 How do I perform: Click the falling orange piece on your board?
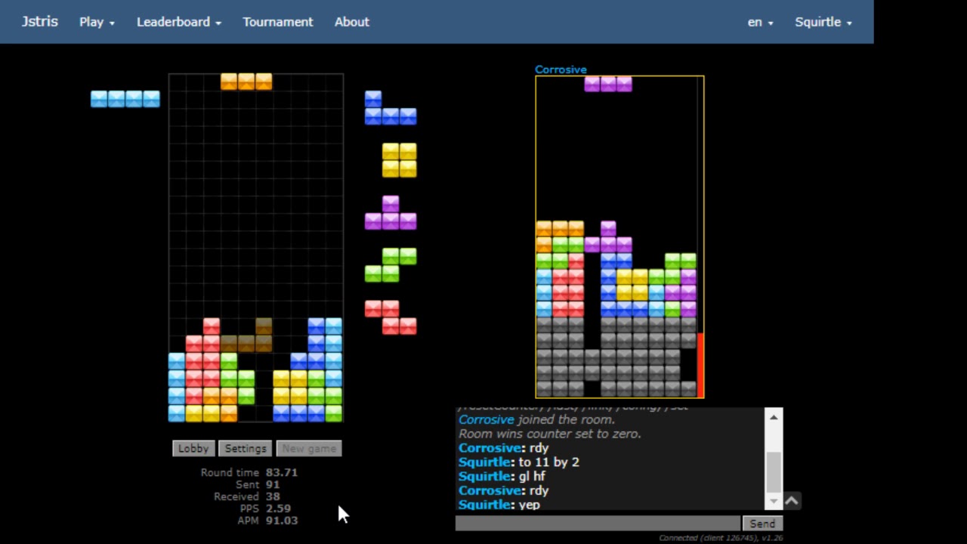coord(246,82)
